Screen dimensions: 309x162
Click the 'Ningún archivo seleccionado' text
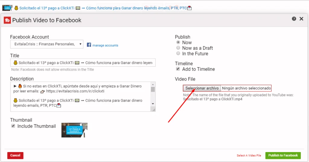[x=246, y=88]
